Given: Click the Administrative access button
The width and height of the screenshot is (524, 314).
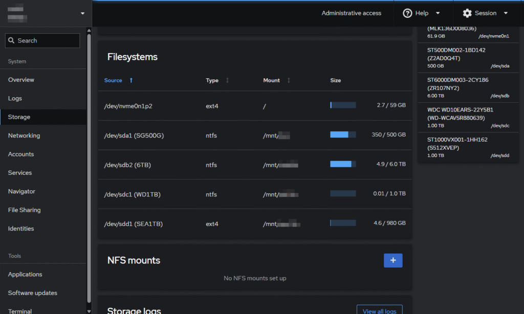Looking at the screenshot, I should click(x=351, y=13).
